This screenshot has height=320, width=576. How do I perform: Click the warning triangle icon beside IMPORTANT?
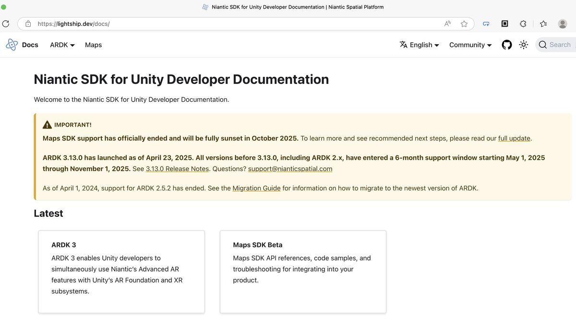pos(47,125)
